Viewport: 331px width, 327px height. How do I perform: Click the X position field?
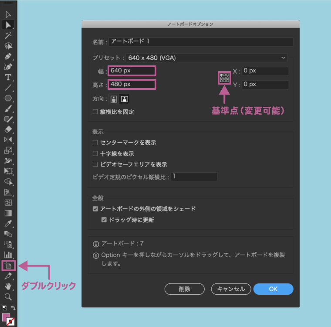coord(265,71)
